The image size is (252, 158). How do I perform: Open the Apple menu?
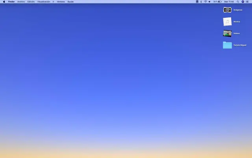pyautogui.click(x=4, y=2)
